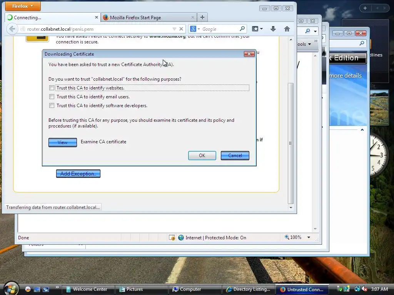The width and height of the screenshot is (394, 295).
Task: Open a new Firefox tab
Action: click(x=202, y=17)
